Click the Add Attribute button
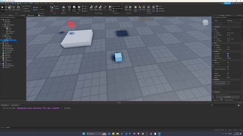The height and width of the screenshot is (136, 243). (x=227, y=97)
